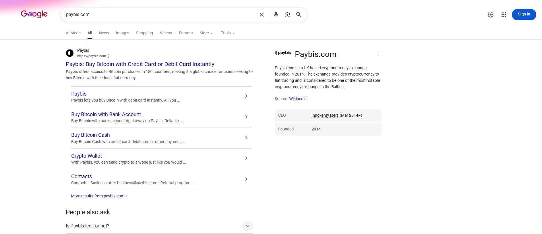Open the Paybis sitelink title
This screenshot has width=542, height=234.
pyautogui.click(x=79, y=94)
